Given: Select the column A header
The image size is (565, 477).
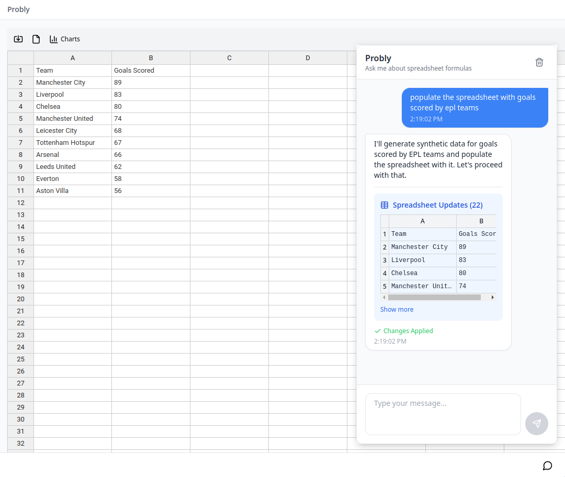Looking at the screenshot, I should click(x=73, y=58).
